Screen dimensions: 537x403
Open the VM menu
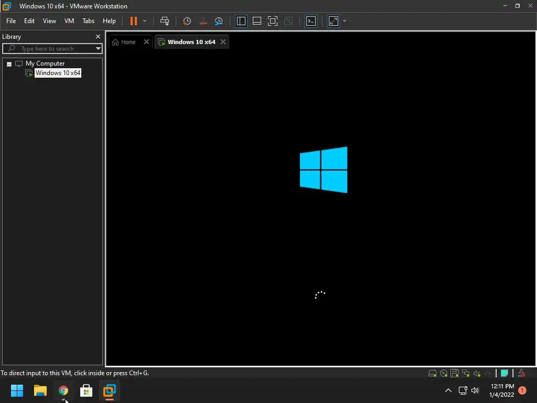69,21
